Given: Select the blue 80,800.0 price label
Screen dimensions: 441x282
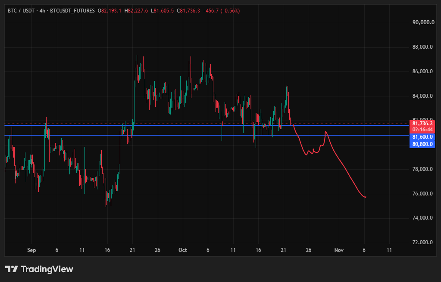Looking at the screenshot, I should pos(422,144).
